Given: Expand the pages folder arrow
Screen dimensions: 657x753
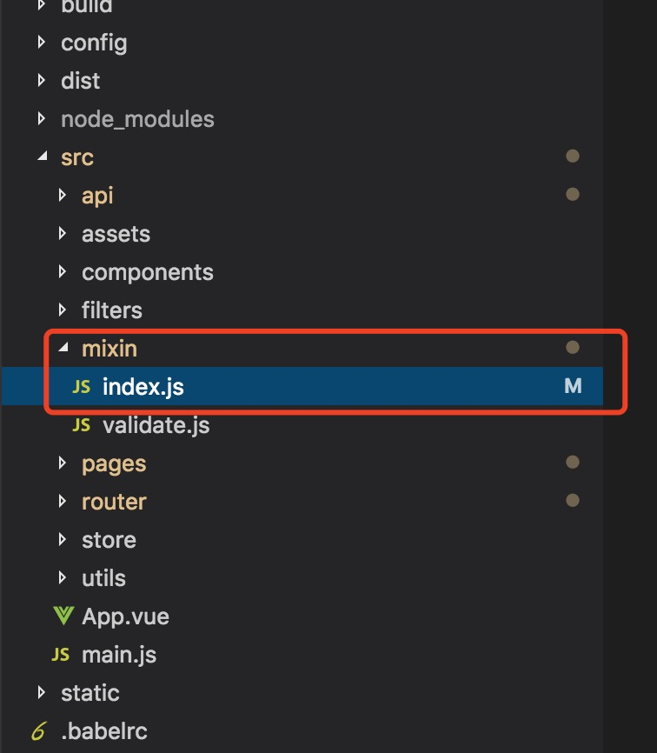Looking at the screenshot, I should pyautogui.click(x=63, y=463).
